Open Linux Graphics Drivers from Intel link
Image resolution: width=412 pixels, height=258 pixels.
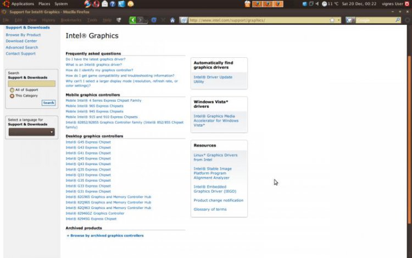pos(215,157)
